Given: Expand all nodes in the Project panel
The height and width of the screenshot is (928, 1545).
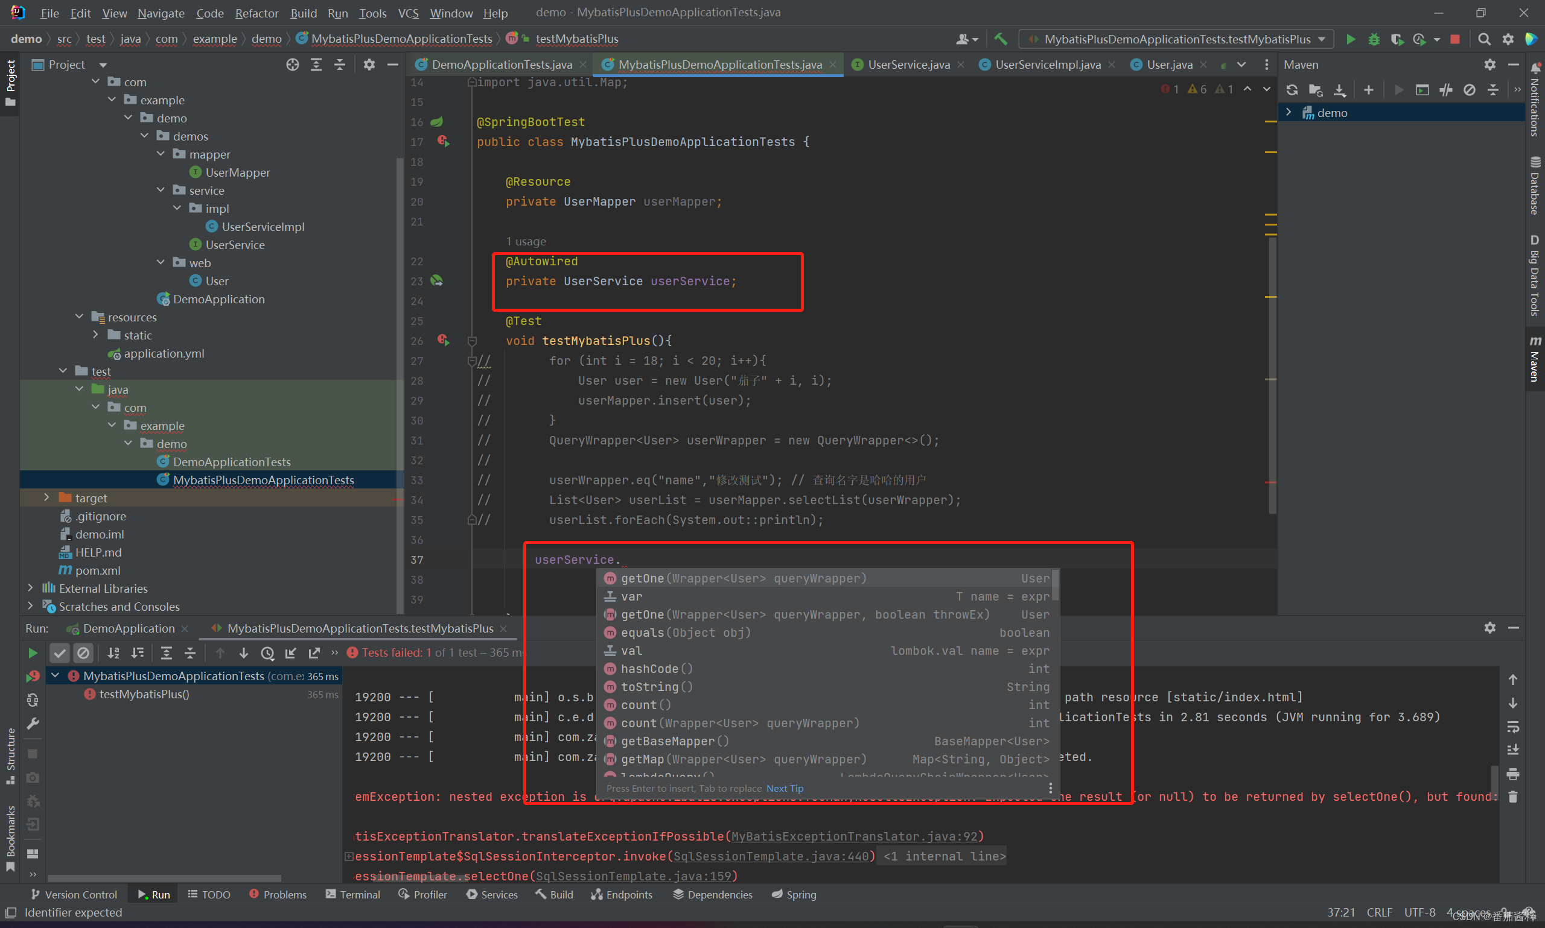Looking at the screenshot, I should tap(316, 65).
